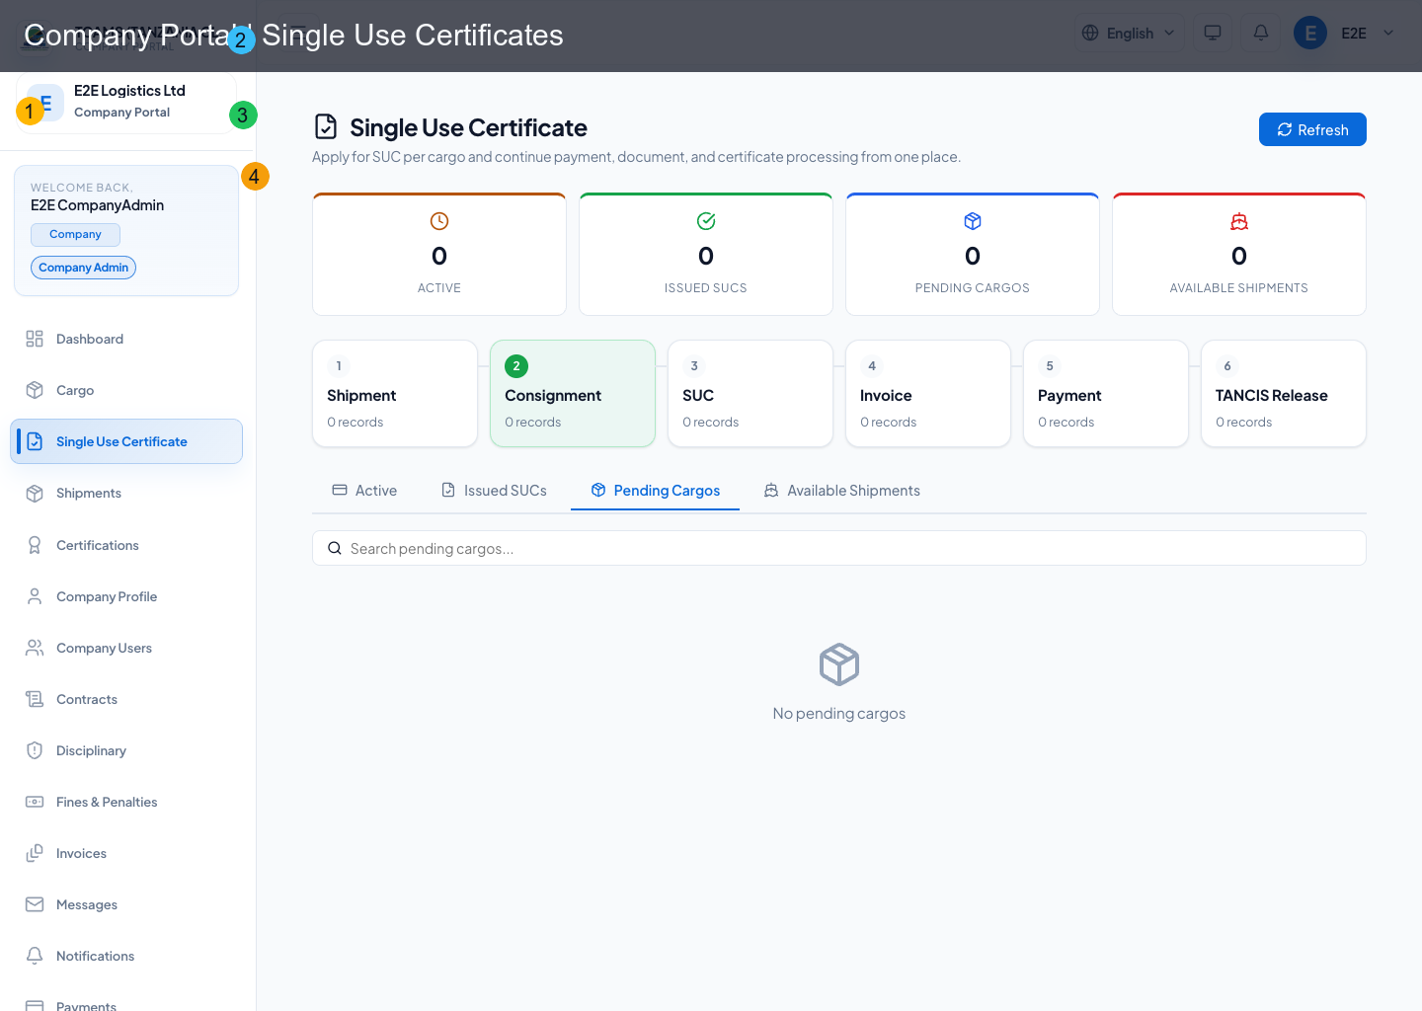Select the Shipment step card
The height and width of the screenshot is (1011, 1422).
coord(395,393)
